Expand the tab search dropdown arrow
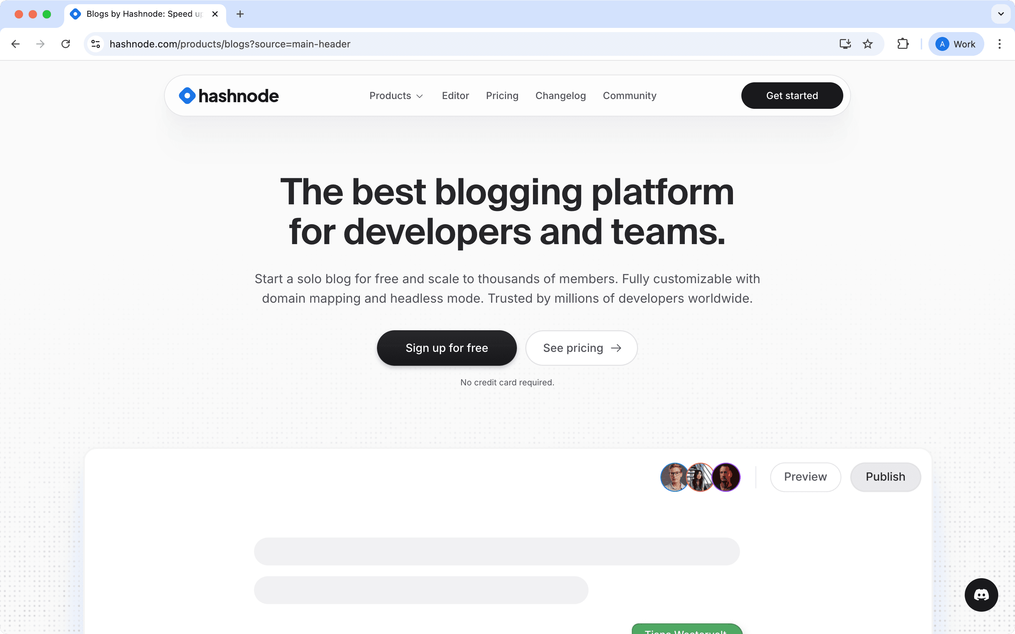Screen dimensions: 1015x634 (x=1001, y=14)
